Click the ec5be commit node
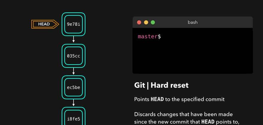The image size is (263, 125). point(74,87)
